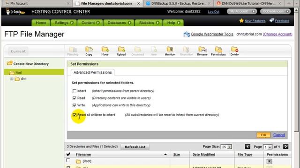The height and width of the screenshot is (168, 300).
Task: Open the Content menu
Action: click(90, 23)
